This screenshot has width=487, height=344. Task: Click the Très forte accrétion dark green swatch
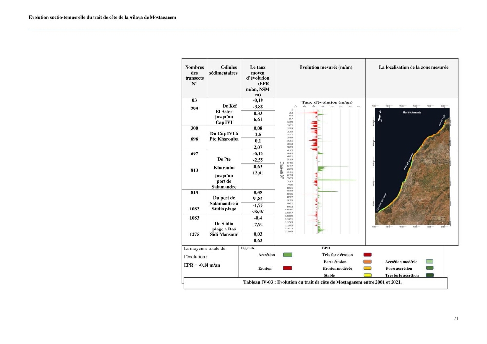[x=430, y=275]
